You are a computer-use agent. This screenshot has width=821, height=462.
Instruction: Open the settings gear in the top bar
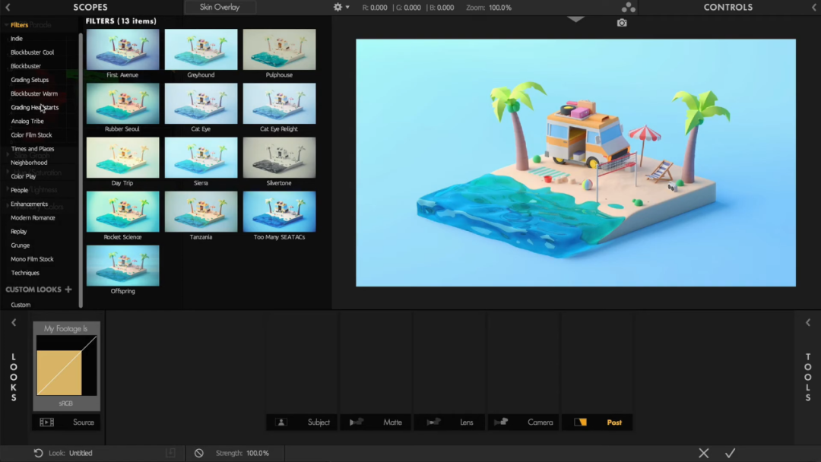338,7
